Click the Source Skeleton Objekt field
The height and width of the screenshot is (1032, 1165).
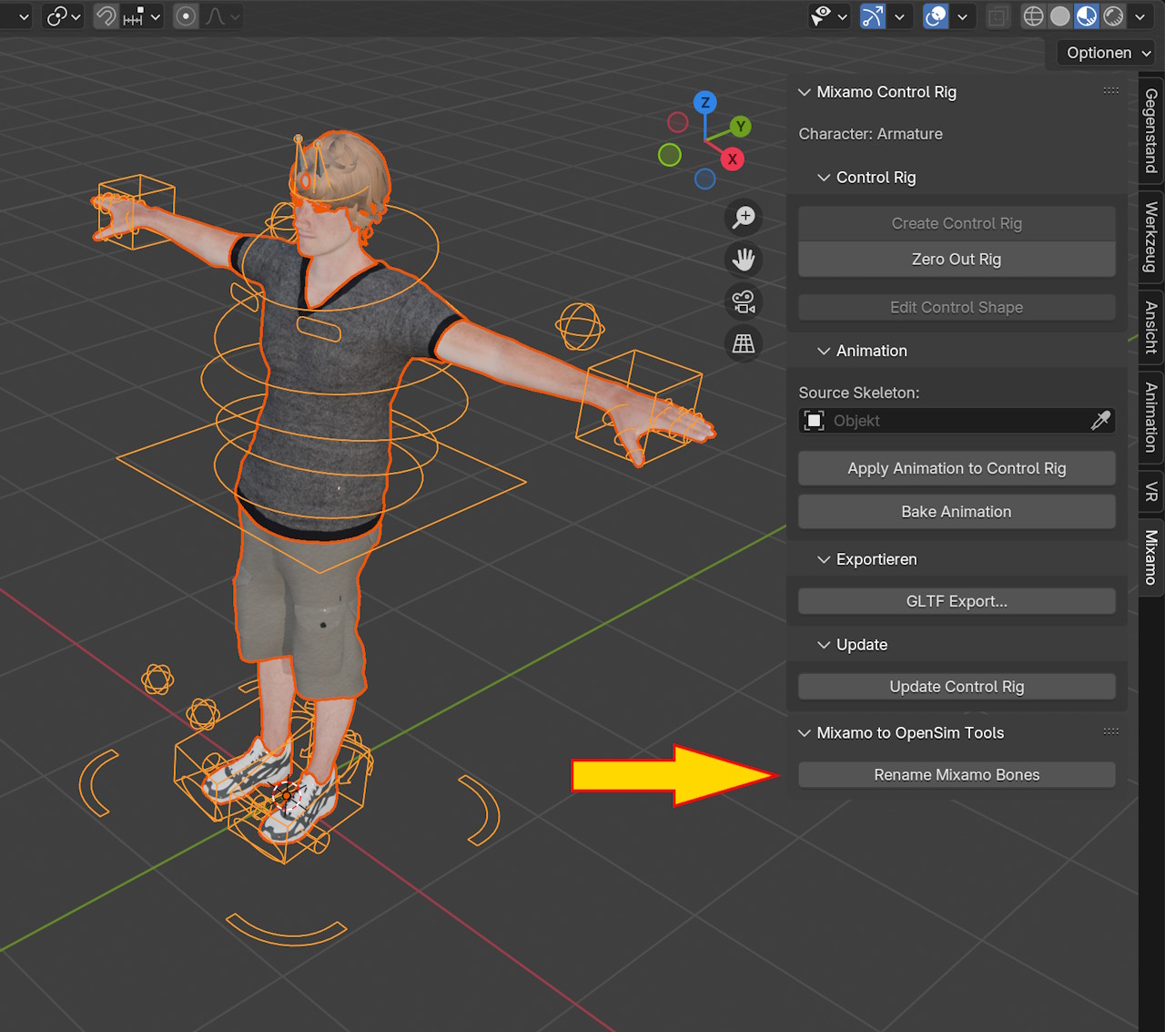947,420
